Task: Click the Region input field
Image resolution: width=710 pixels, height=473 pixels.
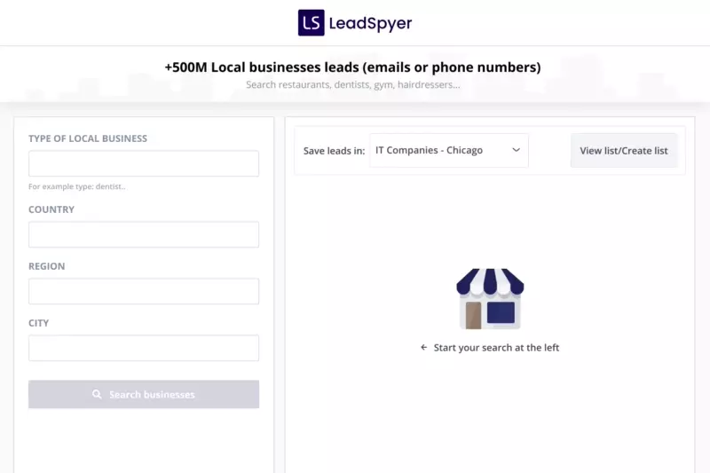Action: [144, 291]
